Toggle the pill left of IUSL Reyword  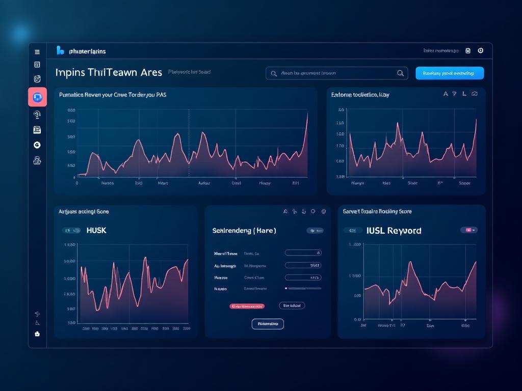(x=352, y=231)
